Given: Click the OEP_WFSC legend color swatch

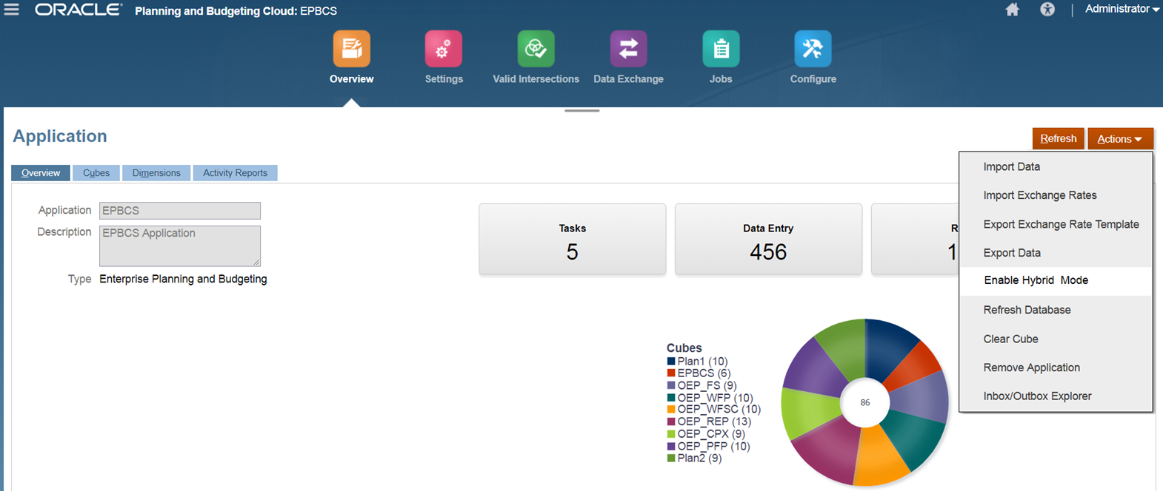Looking at the screenshot, I should point(671,410).
